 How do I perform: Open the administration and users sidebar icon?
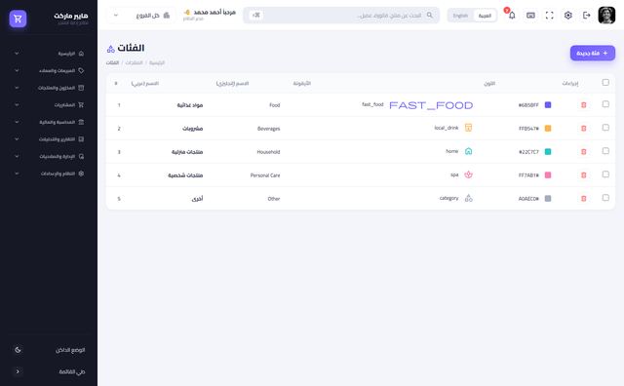81,156
